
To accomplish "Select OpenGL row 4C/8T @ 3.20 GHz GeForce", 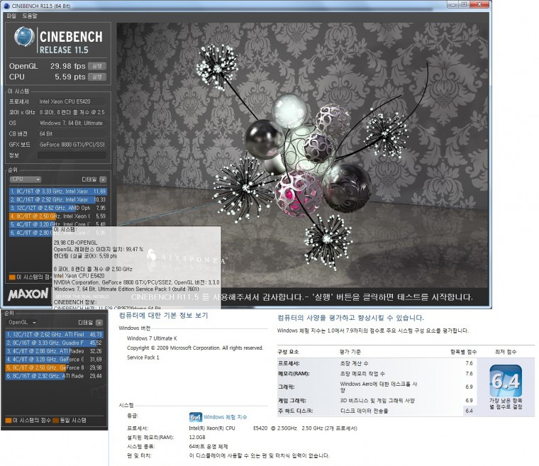I will click(55, 360).
